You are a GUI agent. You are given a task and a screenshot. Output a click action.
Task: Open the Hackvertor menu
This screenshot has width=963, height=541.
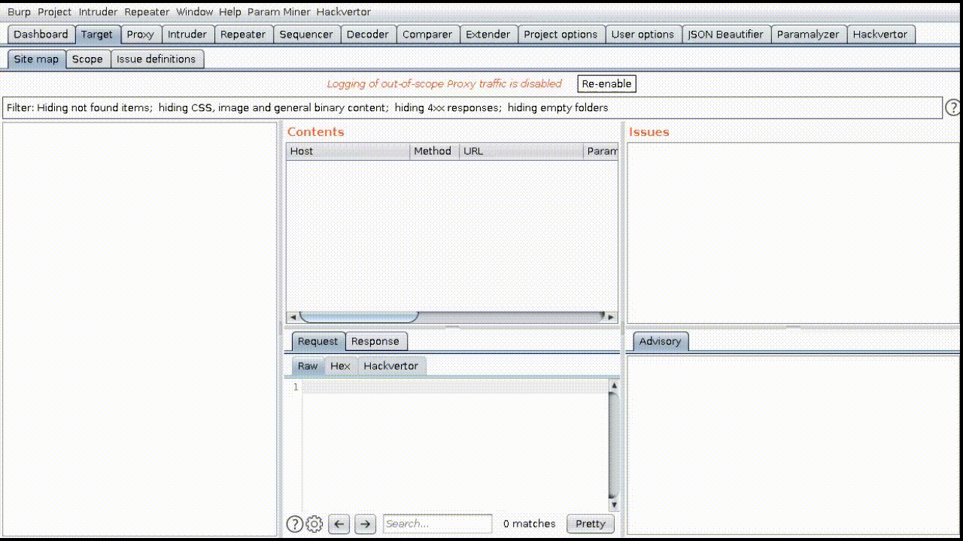click(x=343, y=12)
